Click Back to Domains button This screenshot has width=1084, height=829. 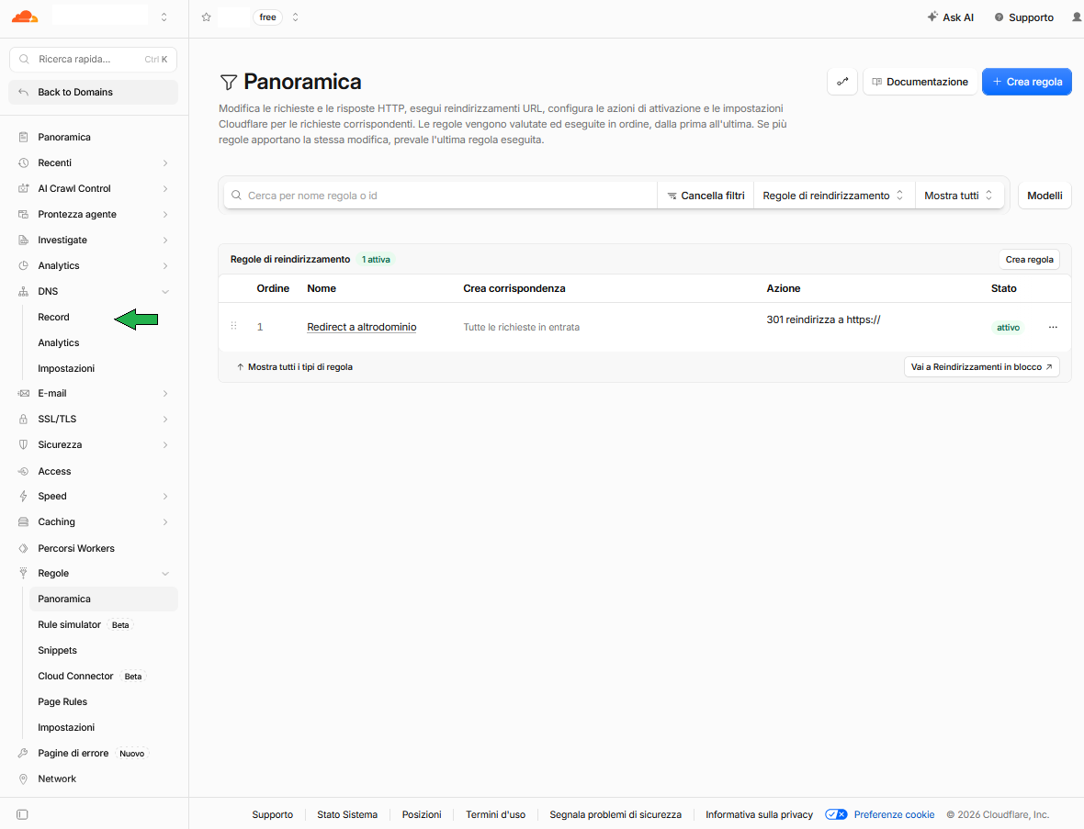click(94, 92)
